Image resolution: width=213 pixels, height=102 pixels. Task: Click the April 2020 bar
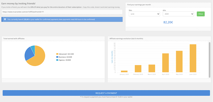[165, 63]
